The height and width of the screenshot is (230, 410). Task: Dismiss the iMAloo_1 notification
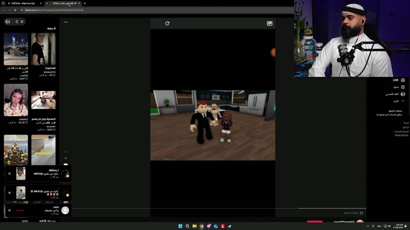9,173
